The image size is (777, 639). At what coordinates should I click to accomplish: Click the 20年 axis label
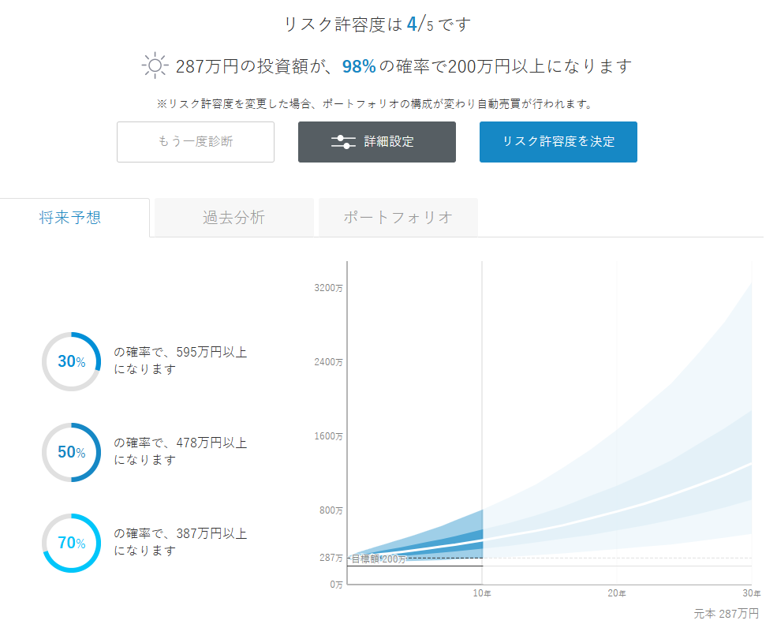pos(616,593)
